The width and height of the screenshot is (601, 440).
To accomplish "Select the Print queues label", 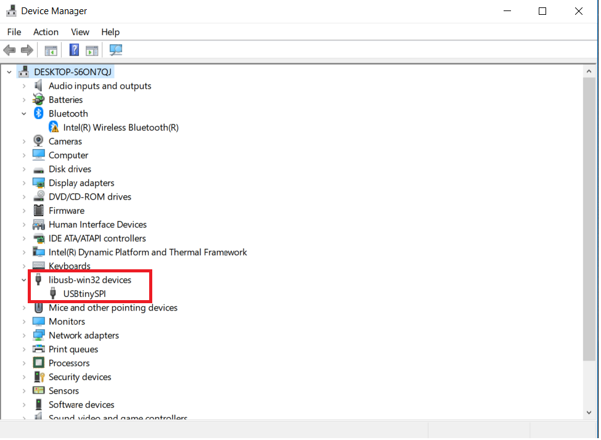I will click(x=73, y=349).
